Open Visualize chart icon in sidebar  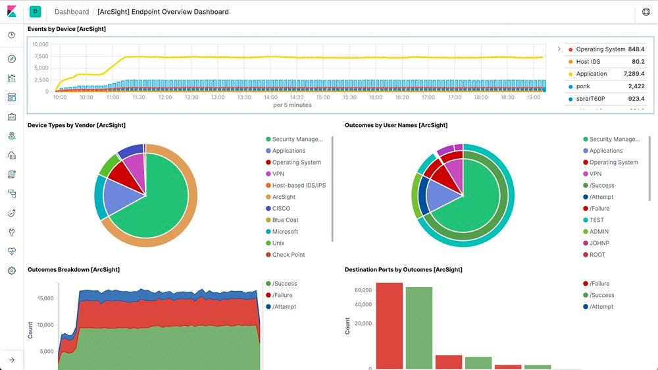pyautogui.click(x=12, y=78)
